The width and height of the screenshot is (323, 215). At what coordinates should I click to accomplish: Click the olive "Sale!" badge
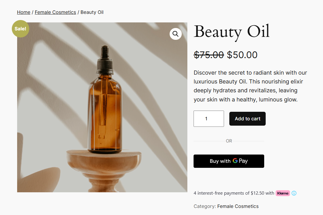[20, 29]
